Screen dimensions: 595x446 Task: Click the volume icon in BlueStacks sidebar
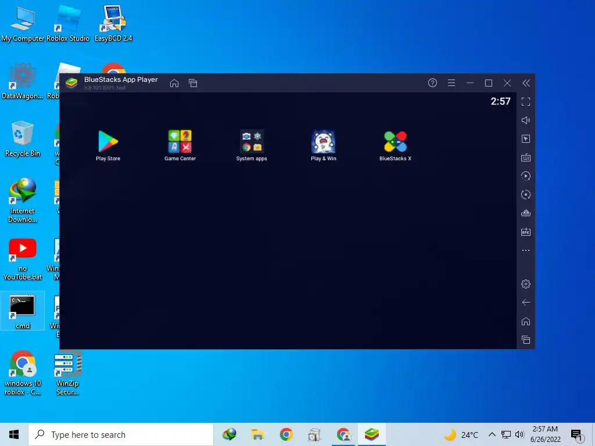click(525, 120)
